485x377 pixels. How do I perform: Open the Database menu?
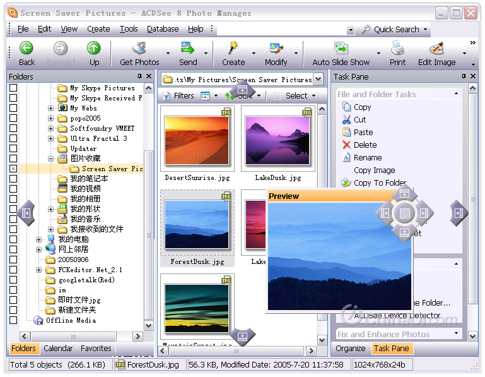click(163, 29)
